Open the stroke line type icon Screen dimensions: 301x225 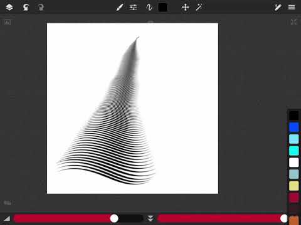[x=149, y=7]
